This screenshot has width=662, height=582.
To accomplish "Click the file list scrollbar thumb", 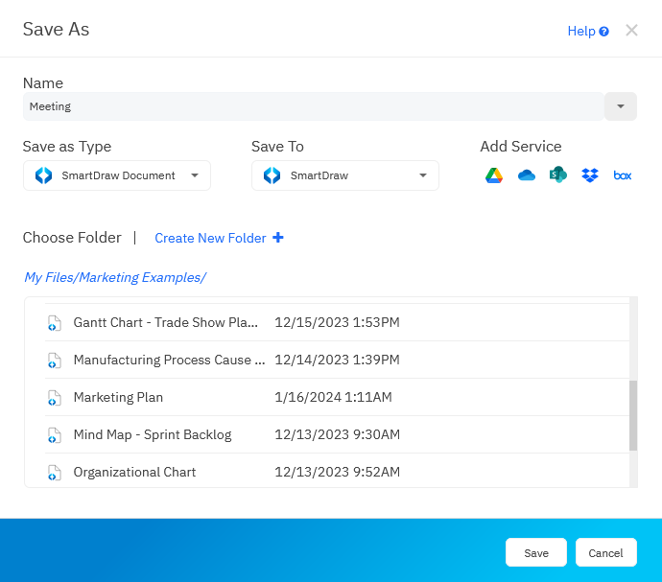I will point(632,414).
